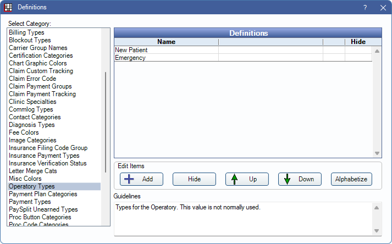Click the green Down arrow icon
The image size is (392, 244).
(x=287, y=179)
